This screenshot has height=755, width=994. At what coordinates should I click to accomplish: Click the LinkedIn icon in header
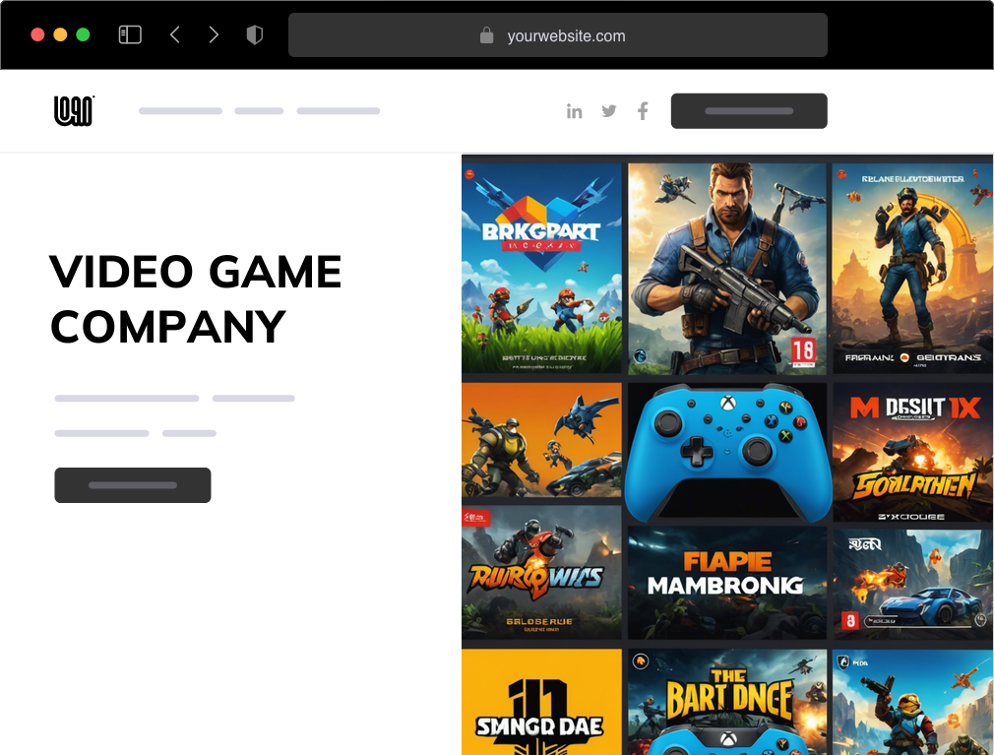(x=574, y=111)
